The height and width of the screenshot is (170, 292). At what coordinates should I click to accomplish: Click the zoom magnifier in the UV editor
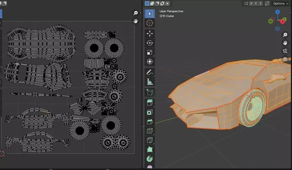pos(136,13)
